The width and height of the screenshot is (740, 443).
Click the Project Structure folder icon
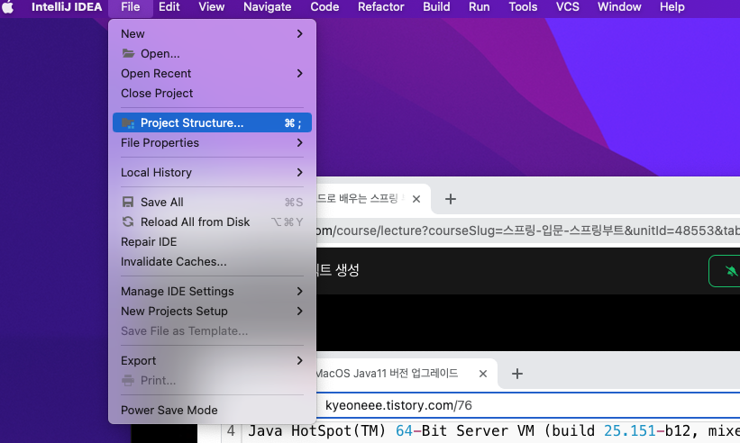(x=128, y=123)
